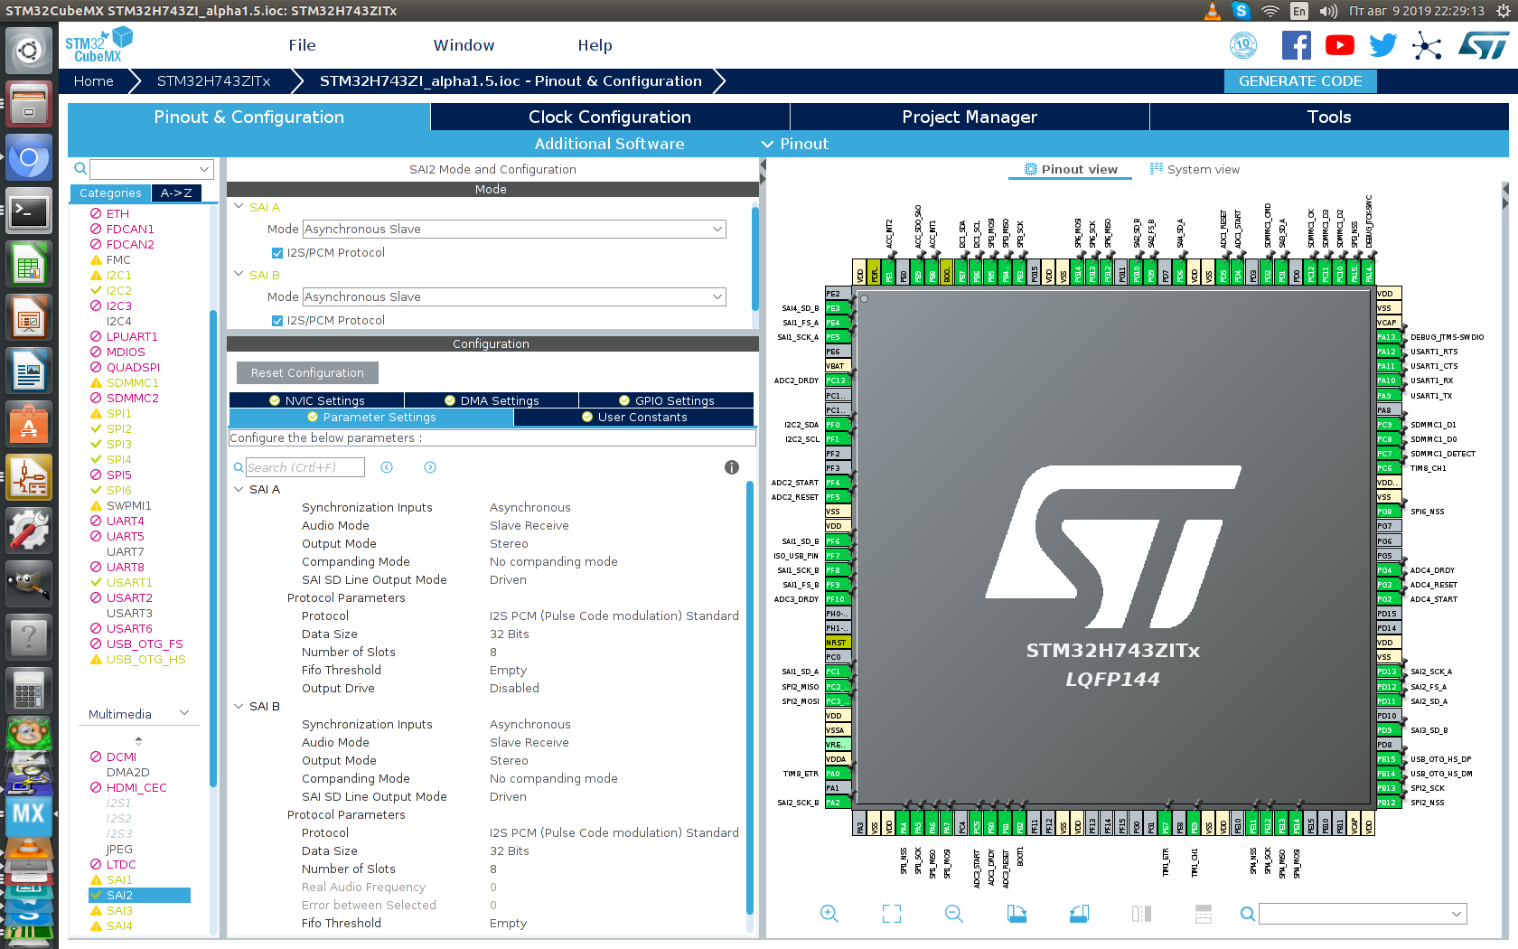Open the Help menu

coord(595,45)
